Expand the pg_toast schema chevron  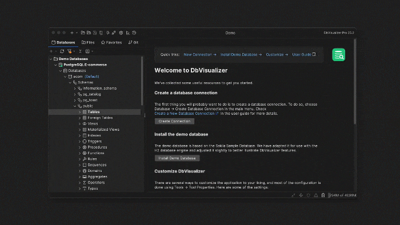coord(75,100)
